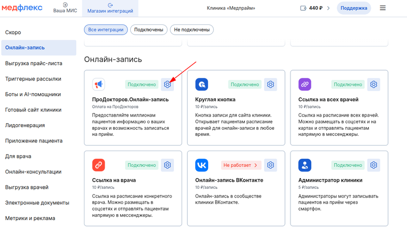Screen dimensions: 407x231
Task: Open settings gear for Администратор клиники
Action: coord(374,165)
